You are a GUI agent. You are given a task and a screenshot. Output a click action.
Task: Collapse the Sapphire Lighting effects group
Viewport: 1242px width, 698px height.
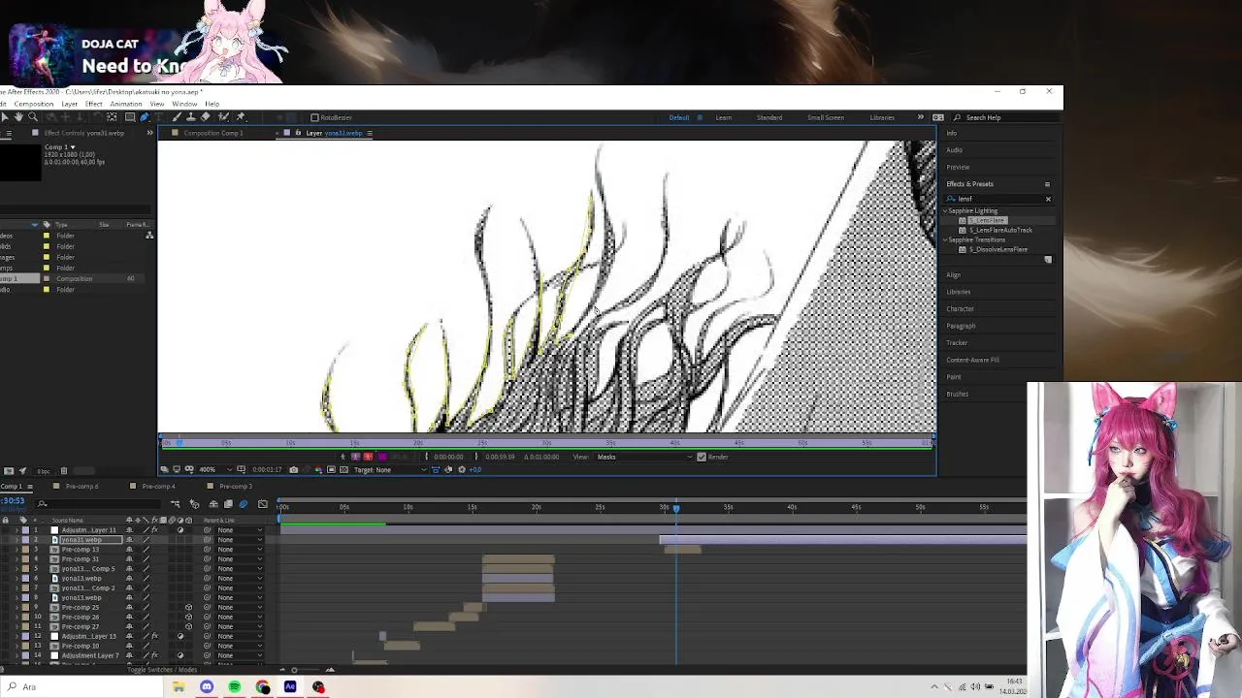point(945,210)
